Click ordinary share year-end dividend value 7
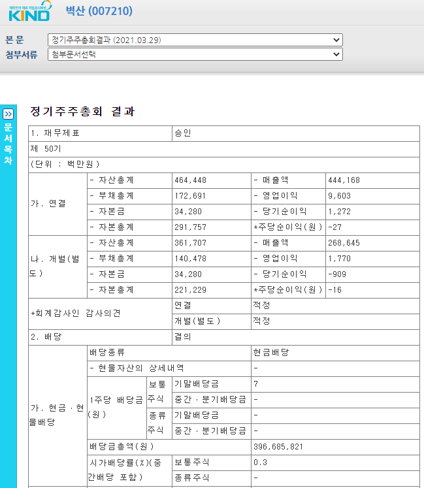 255,384
